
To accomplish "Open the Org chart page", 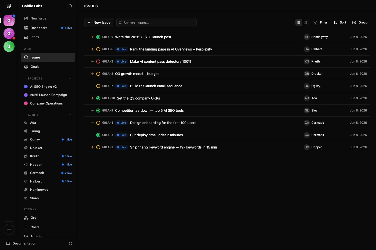I will 48,218.
